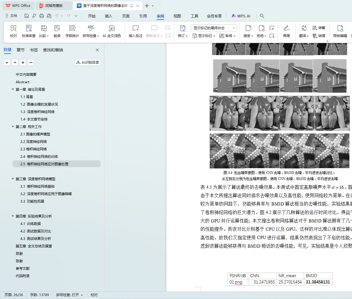Switch to the 工具 ribbon tab
The image size is (352, 299).
point(195,16)
